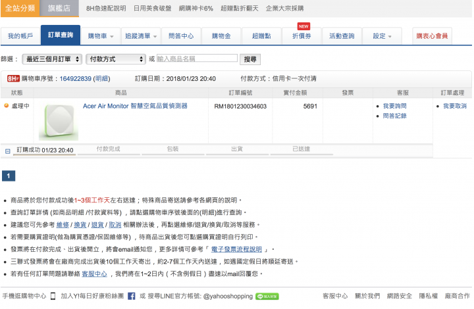
Task: Open the 客服中心 link in the notes
Action: 94,273
